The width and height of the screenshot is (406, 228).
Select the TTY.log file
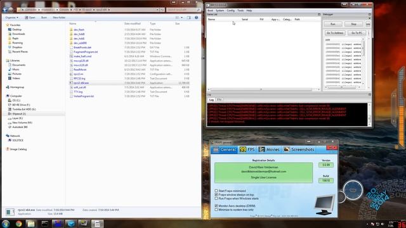(78, 92)
